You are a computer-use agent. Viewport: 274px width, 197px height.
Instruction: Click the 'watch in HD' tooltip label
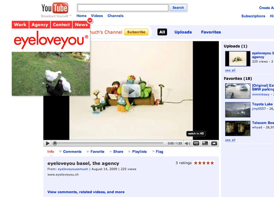pos(196,133)
